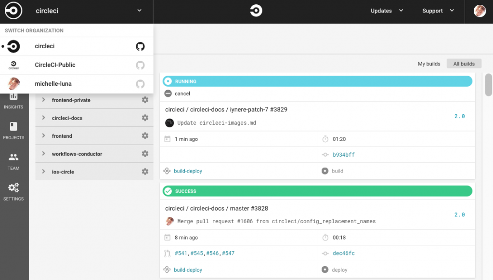
Task: Open pull request link #541
Action: coord(181,253)
